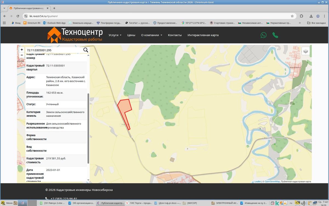Image resolution: width=329 pixels, height=206 pixels.
Task: Bookmark this page with the star
Action: pos(292,16)
